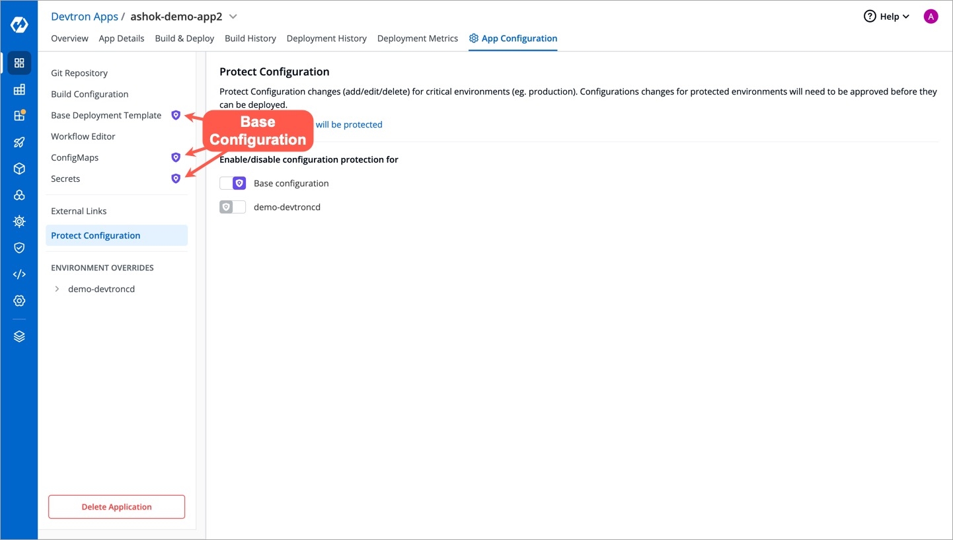Open the helm wheel Jobs icon
This screenshot has height=540, width=953.
tap(19, 221)
